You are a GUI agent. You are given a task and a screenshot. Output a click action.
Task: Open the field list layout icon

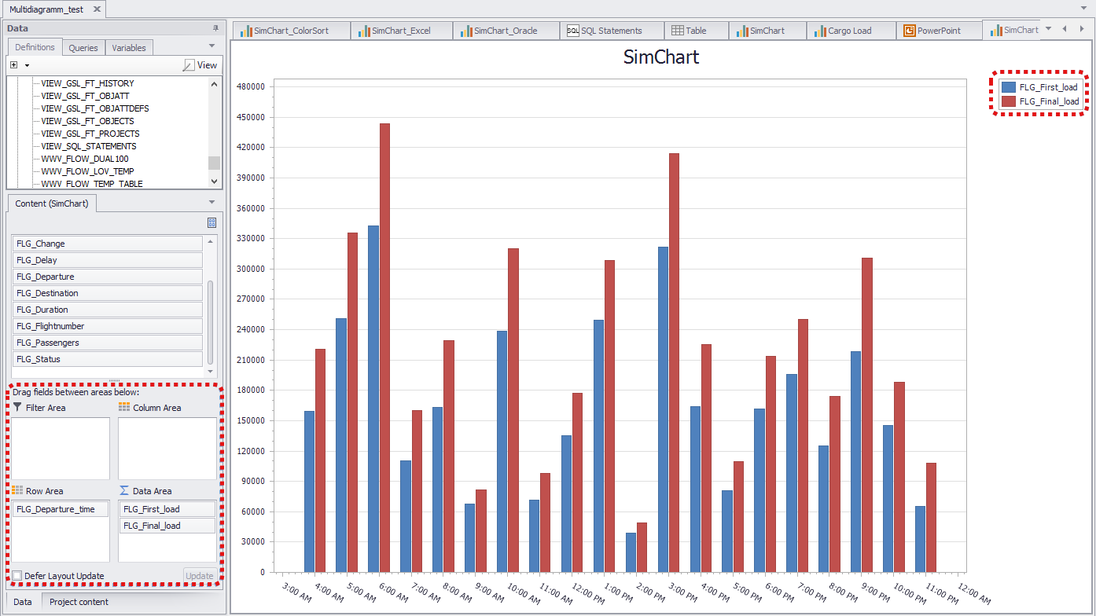point(211,222)
